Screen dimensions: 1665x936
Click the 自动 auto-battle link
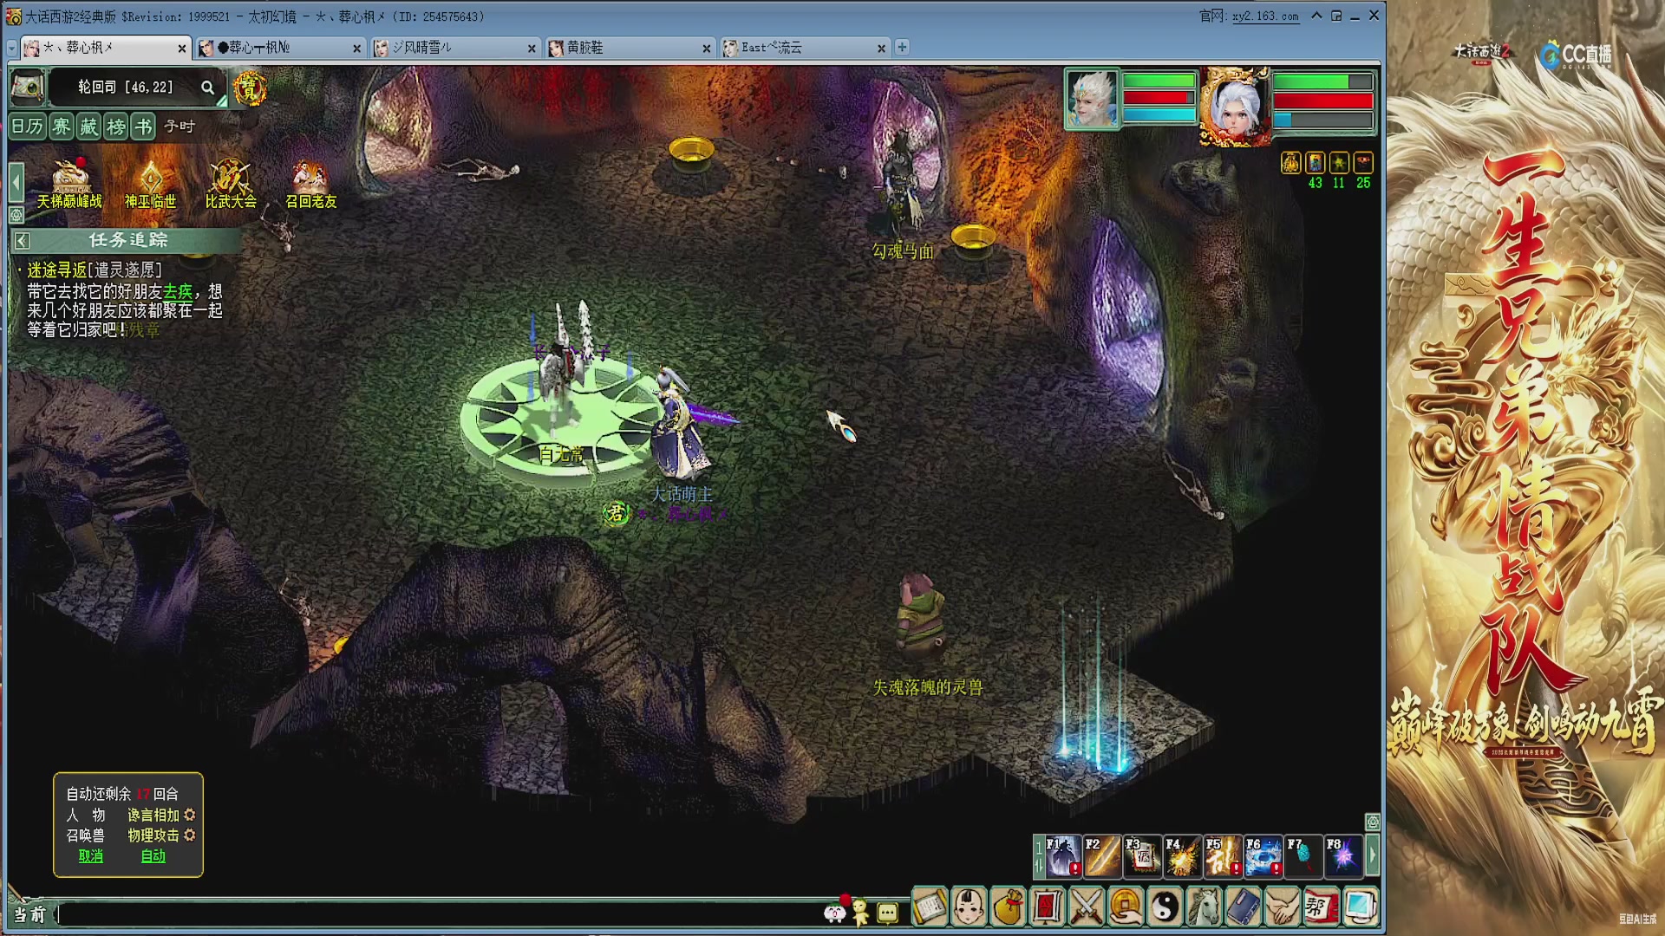coord(153,856)
